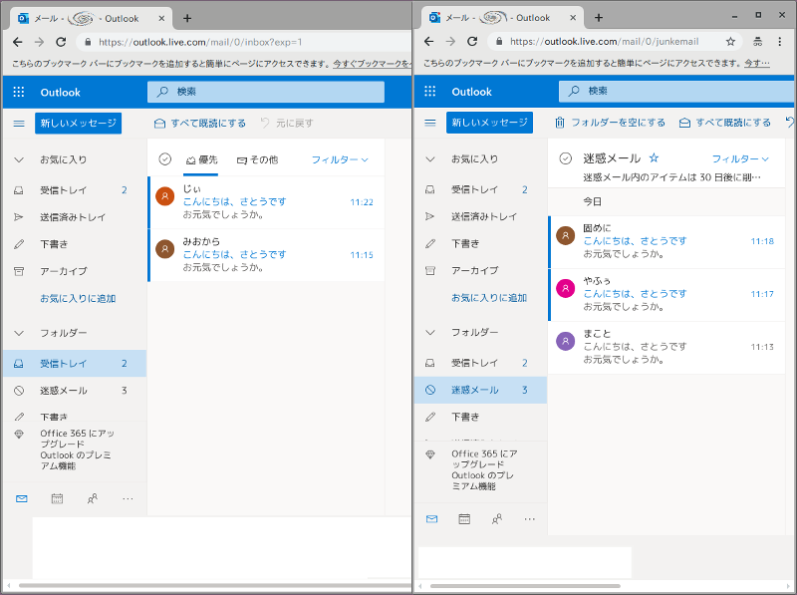Toggle select-all circle beside the 優先 tab
The image size is (797, 595).
[165, 159]
